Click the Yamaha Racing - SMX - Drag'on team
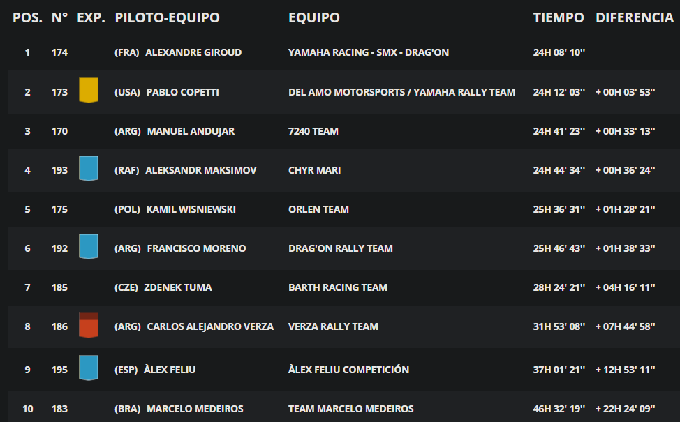The height and width of the screenshot is (422, 680). coord(369,52)
